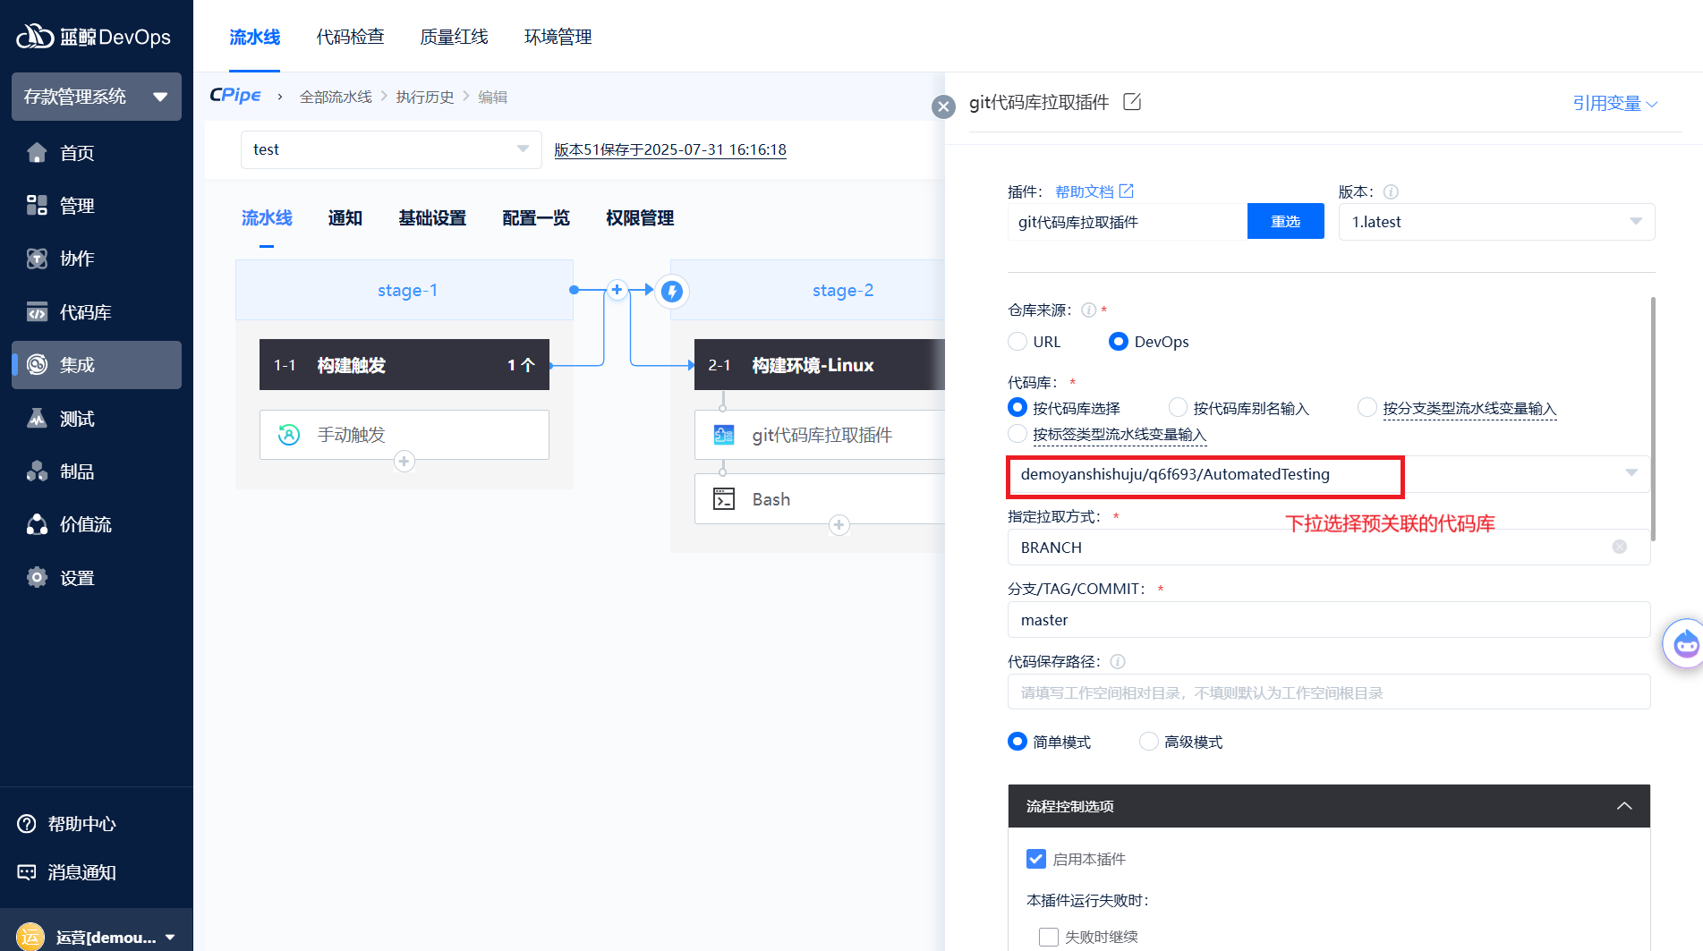Click the 价值流 sidebar icon
Screen dimensions: 1703x951
[37, 525]
